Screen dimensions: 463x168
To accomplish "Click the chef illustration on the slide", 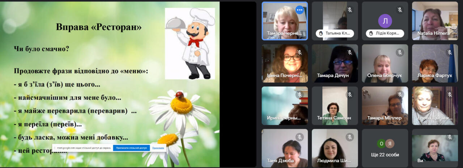I will [x=190, y=43].
